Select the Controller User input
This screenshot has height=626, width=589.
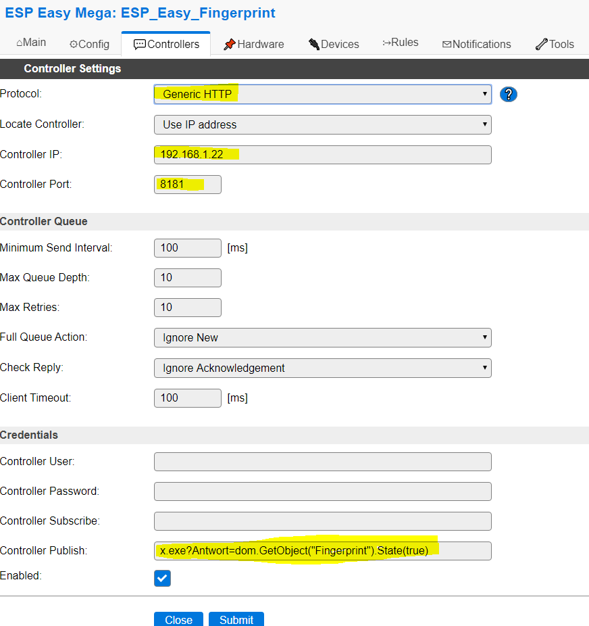click(322, 461)
